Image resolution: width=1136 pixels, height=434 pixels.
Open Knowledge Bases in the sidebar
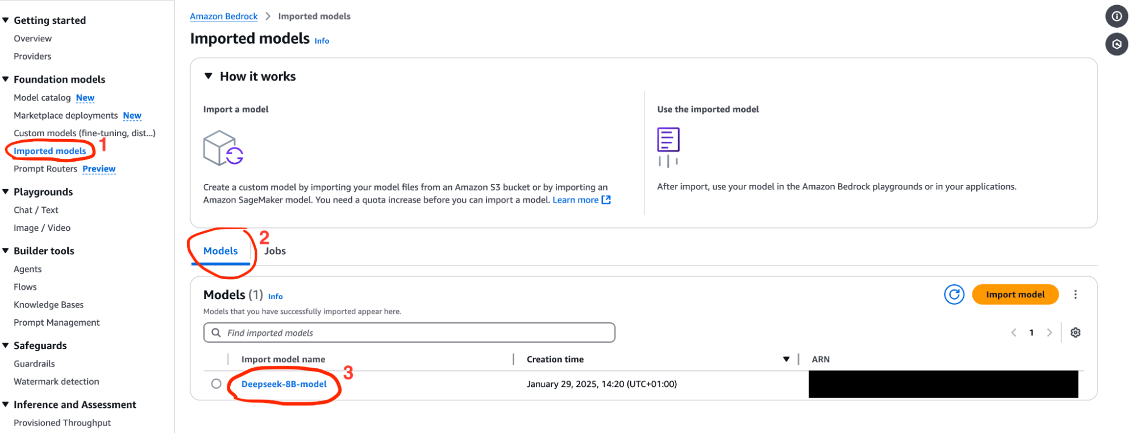coord(48,305)
